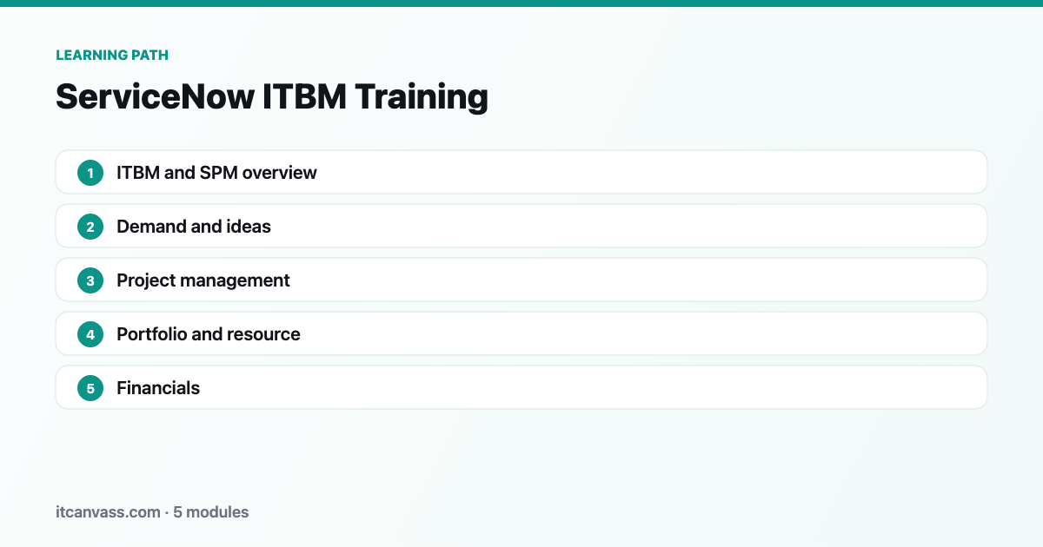This screenshot has height=547, width=1043.
Task: Open the ITBM and SPM overview module
Action: click(521, 172)
